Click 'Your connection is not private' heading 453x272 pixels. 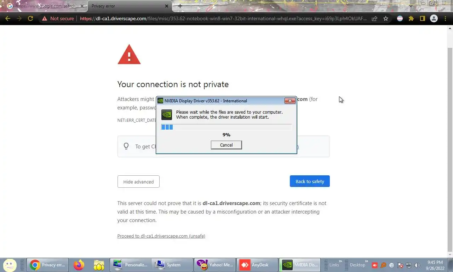coord(173,84)
